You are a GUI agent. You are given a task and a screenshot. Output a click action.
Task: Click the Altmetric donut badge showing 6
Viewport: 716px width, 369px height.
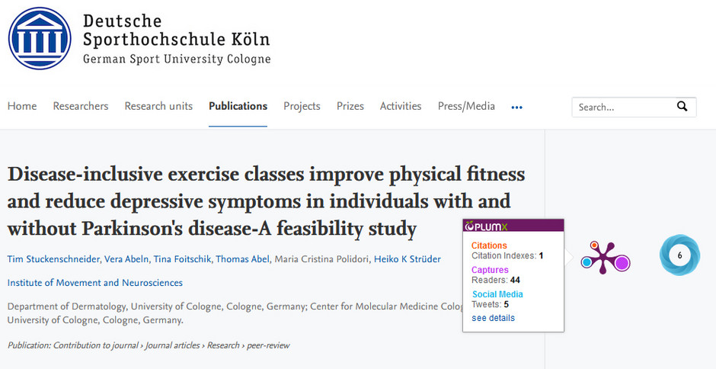[679, 255]
